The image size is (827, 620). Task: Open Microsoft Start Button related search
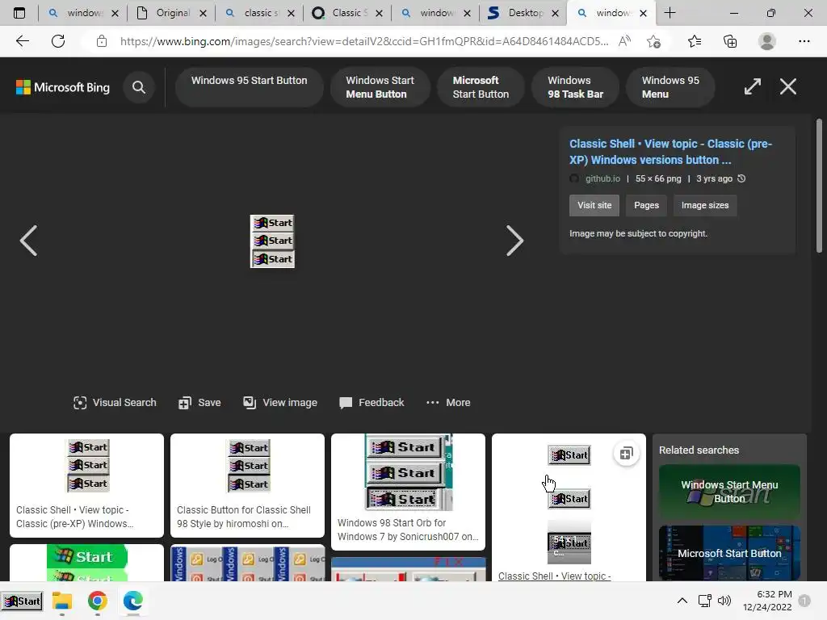(x=729, y=553)
